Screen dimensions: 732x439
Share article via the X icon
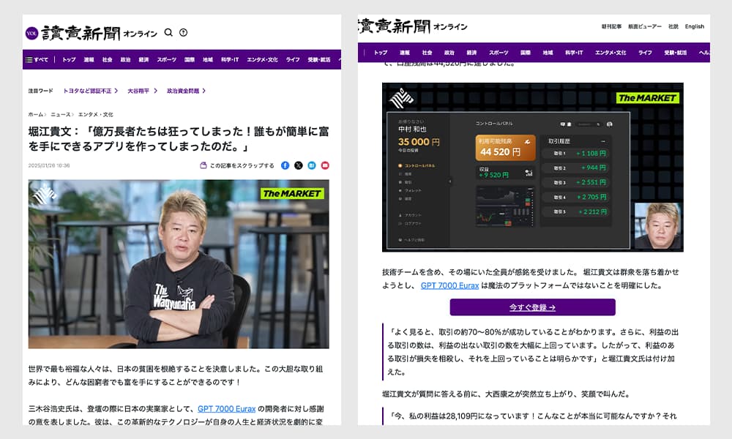(299, 165)
